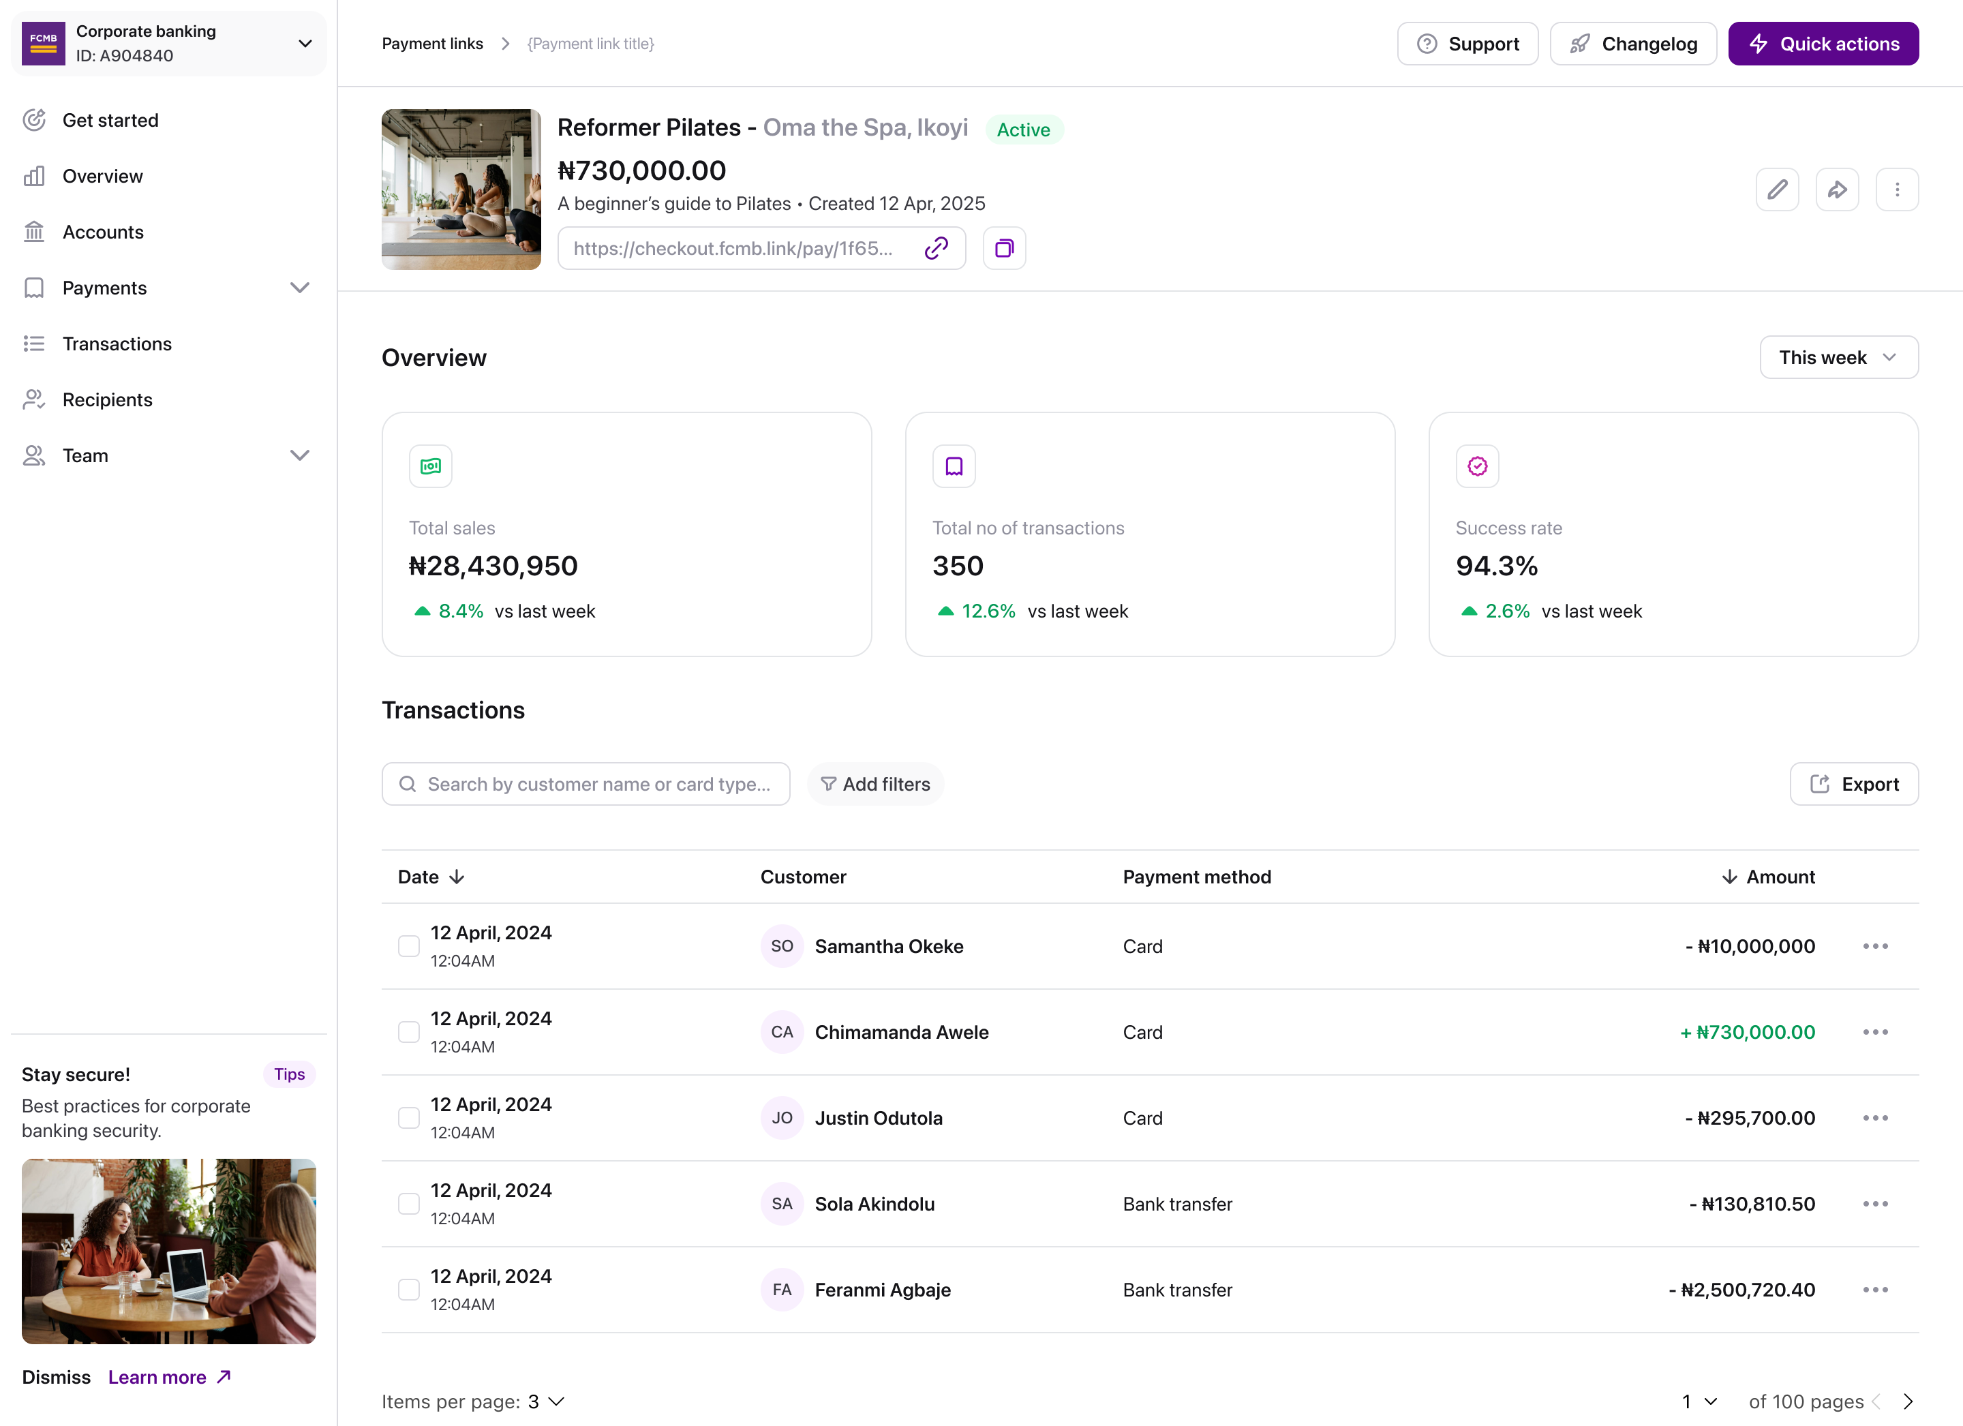Tick checkbox for Justin Odutola row
Image resolution: width=1963 pixels, height=1426 pixels.
(x=408, y=1118)
